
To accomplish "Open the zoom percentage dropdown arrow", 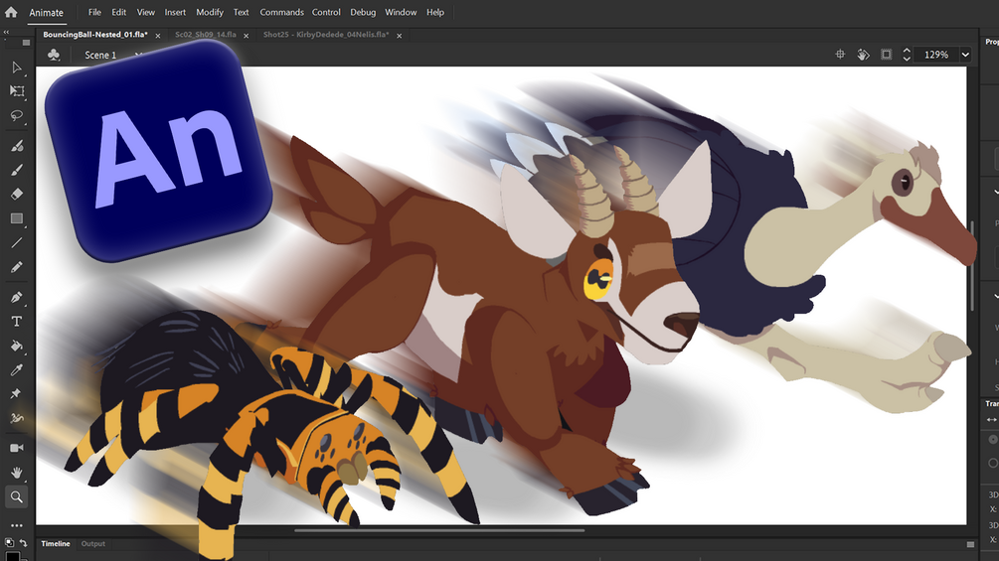I will tap(965, 55).
